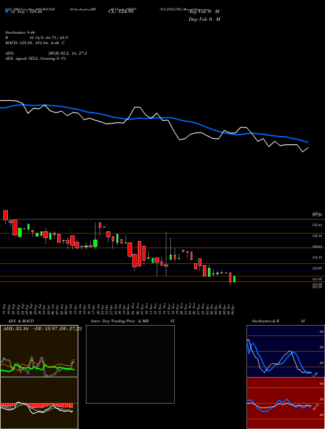
Task: Click the ADX: 32.16 +DY -DY readout
Action: (42, 328)
